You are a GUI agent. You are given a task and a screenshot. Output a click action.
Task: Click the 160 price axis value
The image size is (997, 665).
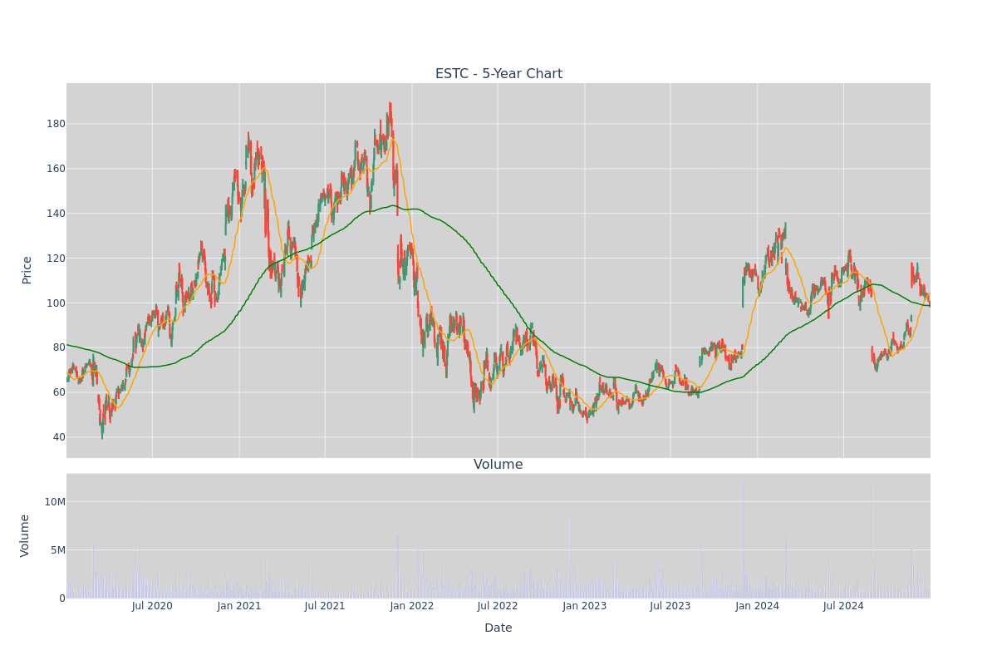[56, 169]
